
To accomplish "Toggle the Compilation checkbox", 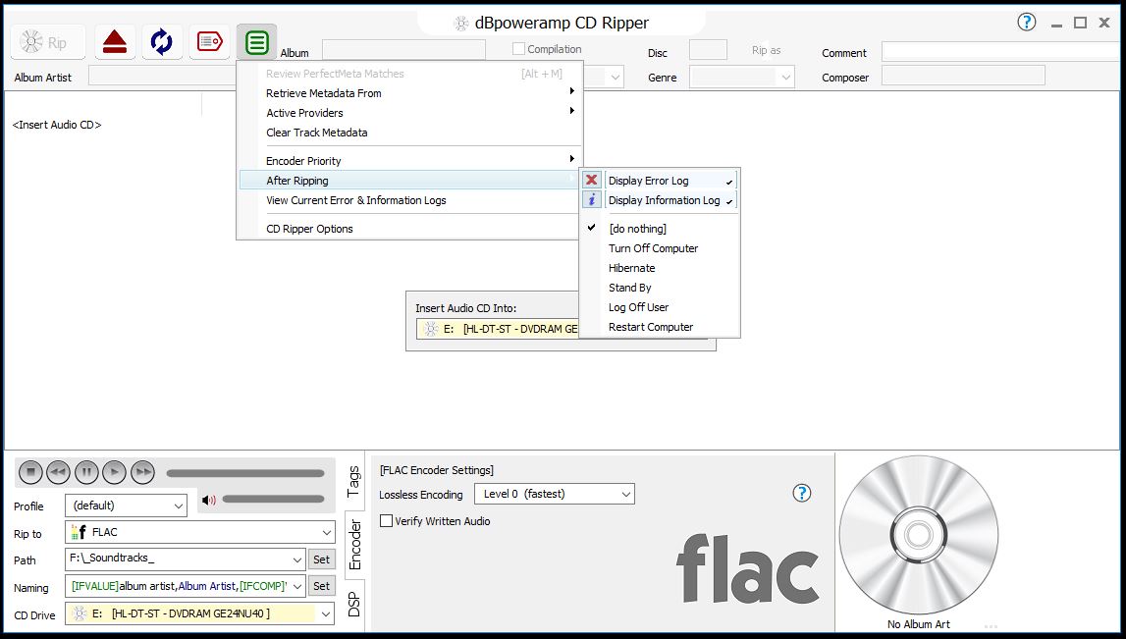I will pyautogui.click(x=519, y=49).
